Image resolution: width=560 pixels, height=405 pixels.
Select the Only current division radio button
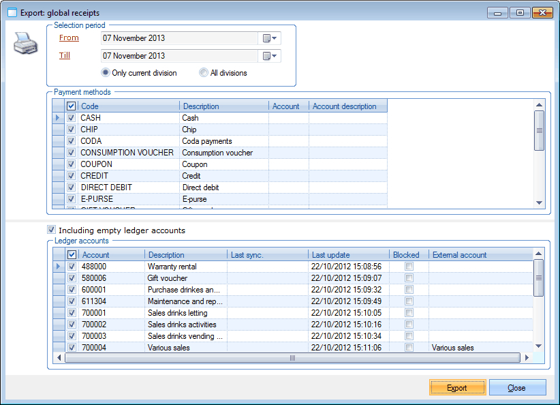(106, 72)
